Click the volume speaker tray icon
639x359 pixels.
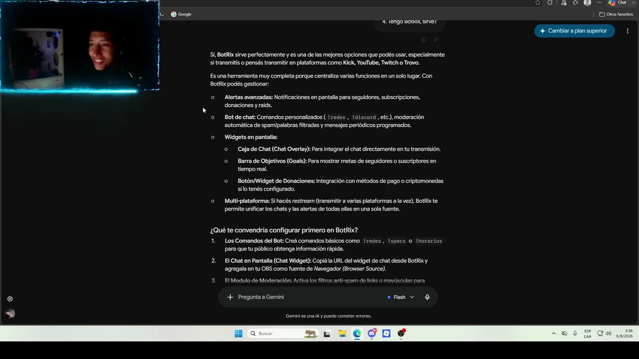coord(608,334)
